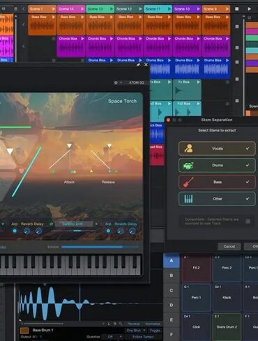Click the global stop square in scene row
Image resolution: width=258 pixels, height=341 pixels.
tap(237, 9)
